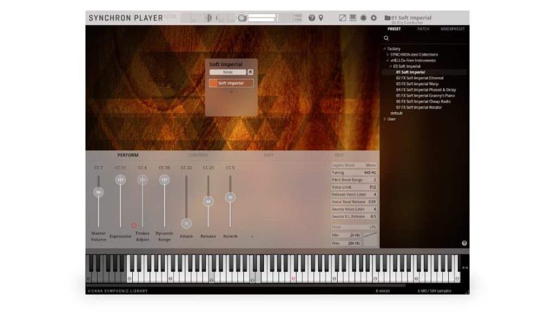Screen dimensions: 555x312
Task: Switch to the PATCH tab
Action: (423, 29)
